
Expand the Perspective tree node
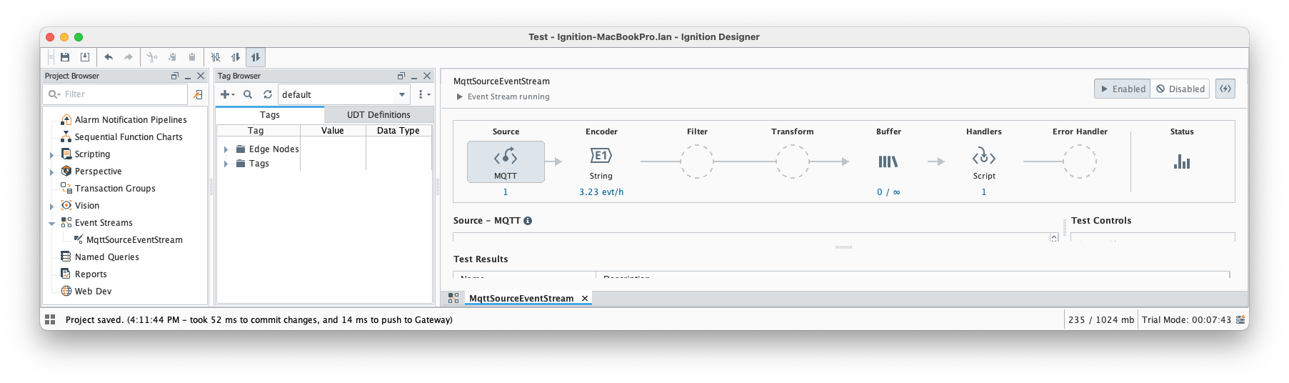[51, 171]
